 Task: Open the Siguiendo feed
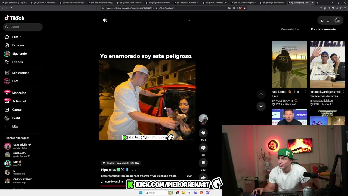(19, 54)
